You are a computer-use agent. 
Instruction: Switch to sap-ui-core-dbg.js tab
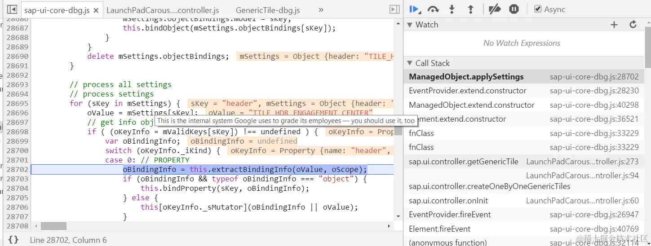57,10
